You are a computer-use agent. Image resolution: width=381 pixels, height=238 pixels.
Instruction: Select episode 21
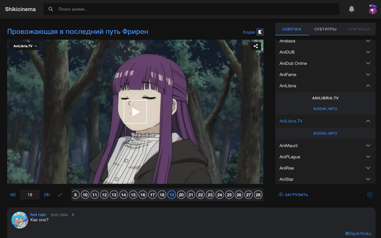click(x=191, y=195)
